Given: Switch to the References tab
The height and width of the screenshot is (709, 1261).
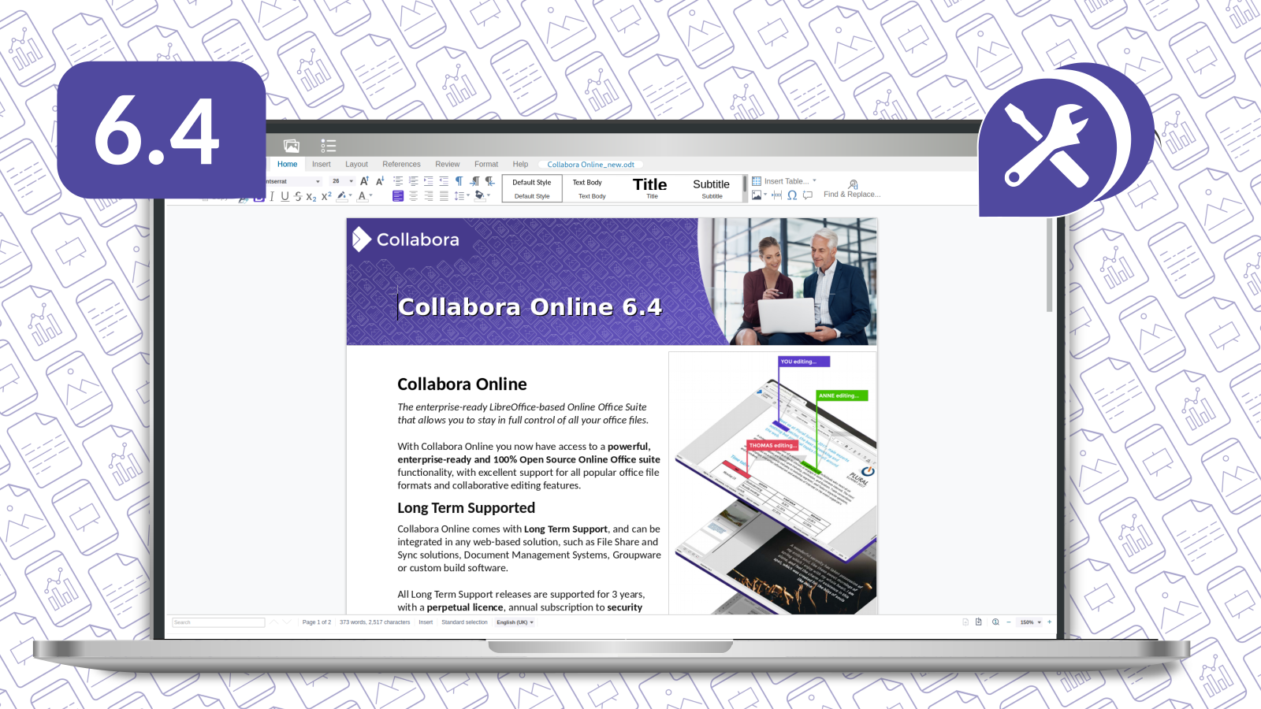Looking at the screenshot, I should point(401,164).
